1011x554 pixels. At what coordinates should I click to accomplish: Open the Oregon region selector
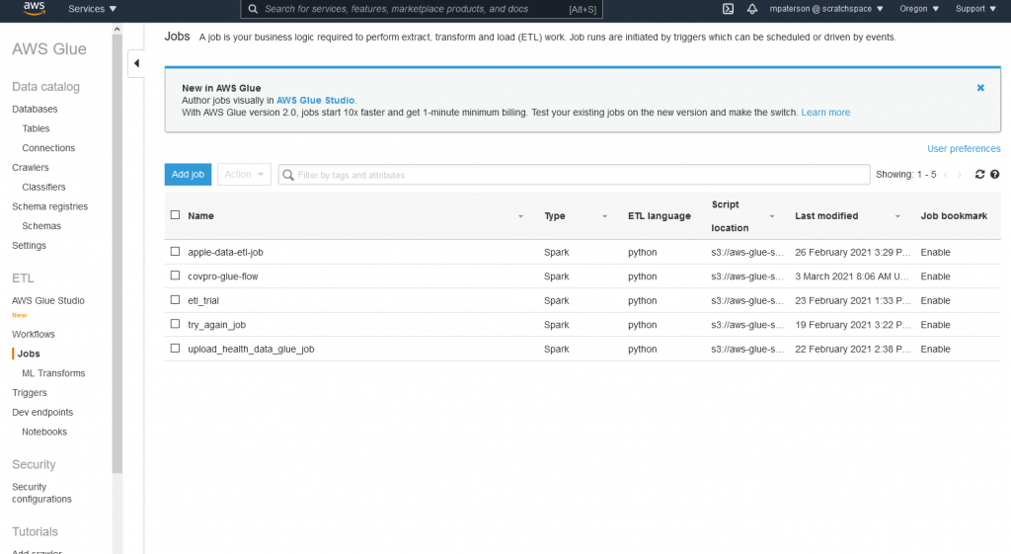(x=919, y=9)
